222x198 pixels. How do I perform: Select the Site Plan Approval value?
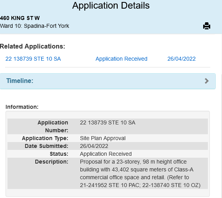point(103,138)
